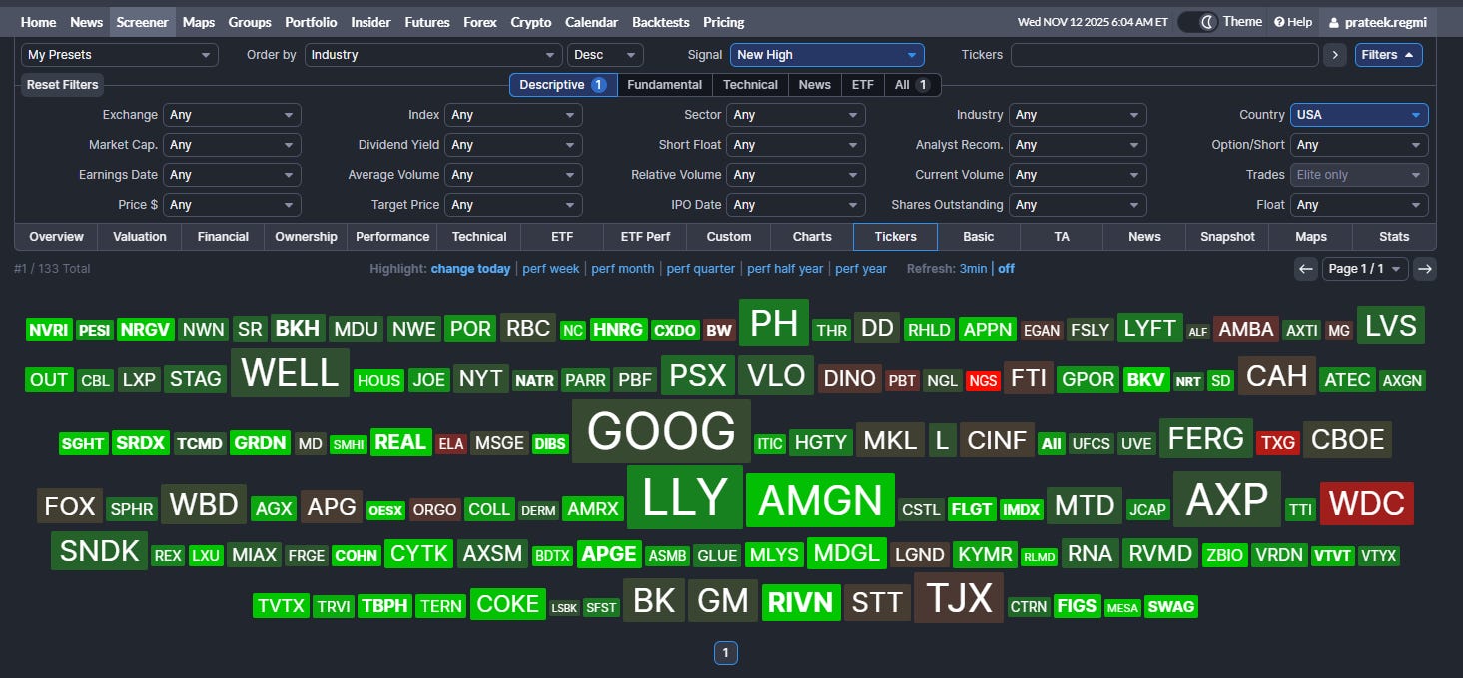Switch to the Fundamental filter tab
This screenshot has width=1463, height=678.
click(665, 85)
